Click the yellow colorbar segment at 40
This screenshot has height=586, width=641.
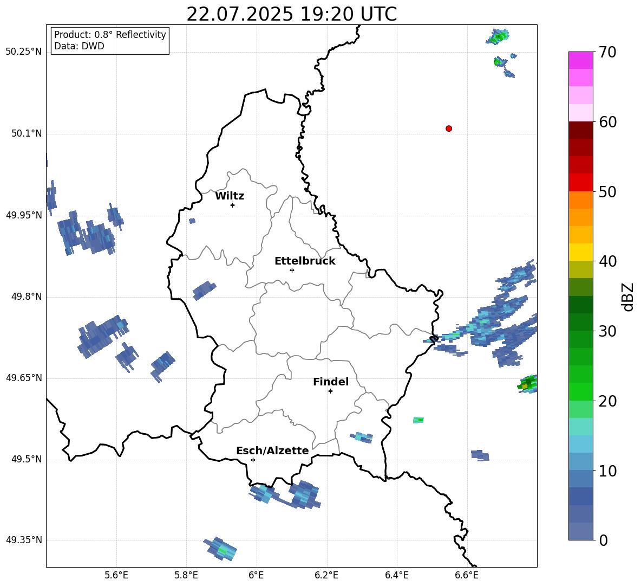tap(580, 252)
